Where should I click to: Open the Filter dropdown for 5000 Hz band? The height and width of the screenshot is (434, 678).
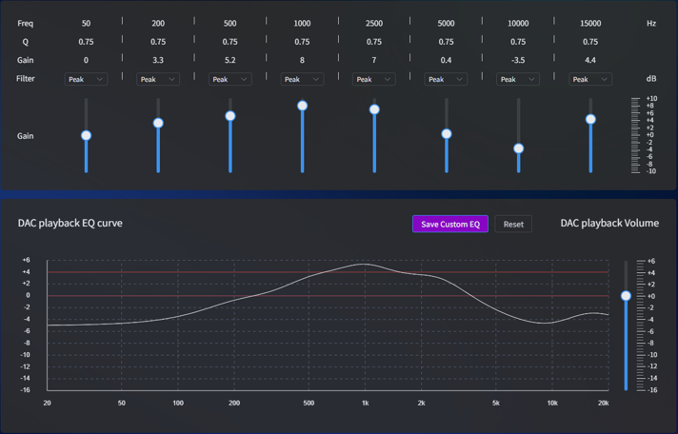pos(446,79)
